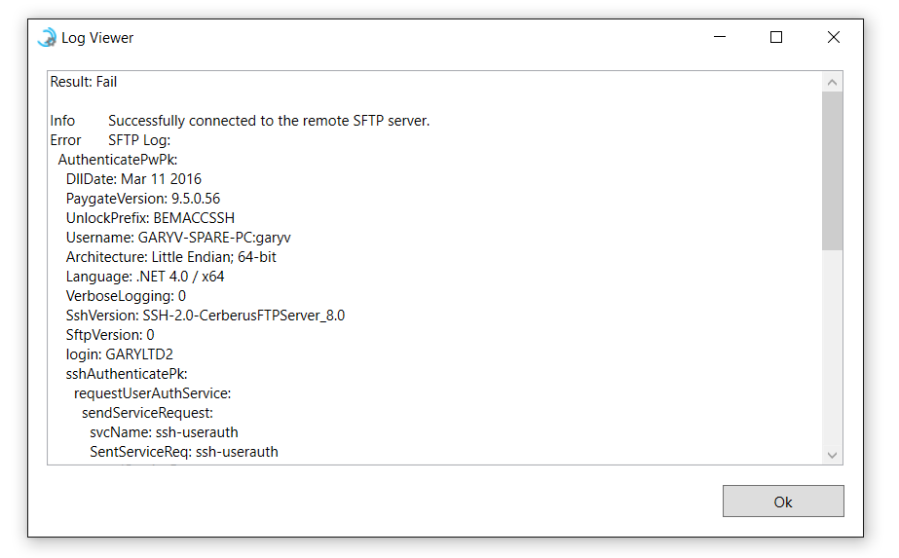899x558 pixels.
Task: Click the scrollbar up arrow
Action: (832, 82)
